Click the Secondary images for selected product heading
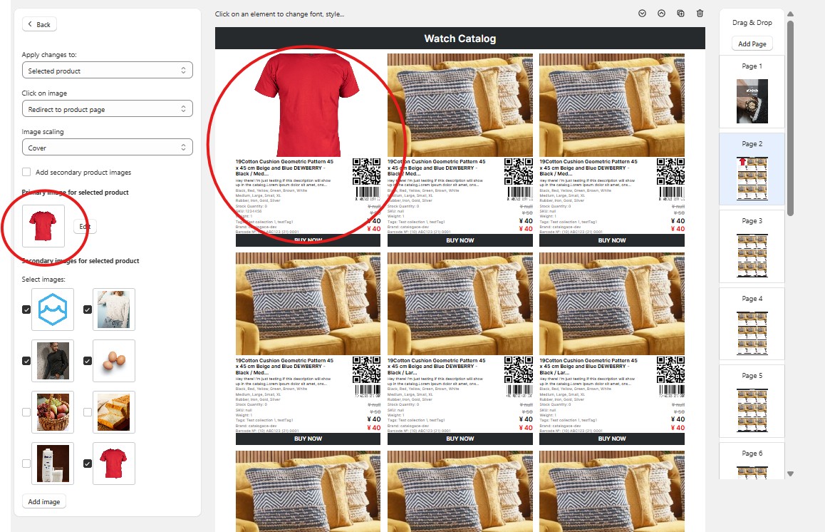Image resolution: width=825 pixels, height=532 pixels. click(x=81, y=261)
